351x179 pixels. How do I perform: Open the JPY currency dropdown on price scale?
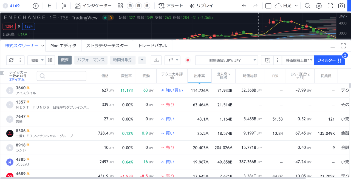pyautogui.click(x=343, y=17)
